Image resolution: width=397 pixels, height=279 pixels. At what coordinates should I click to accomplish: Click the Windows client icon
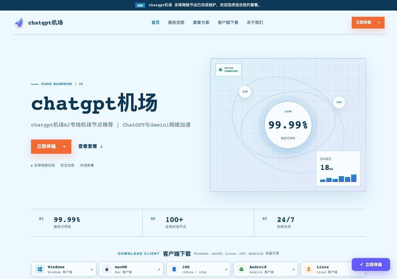[x=40, y=269]
